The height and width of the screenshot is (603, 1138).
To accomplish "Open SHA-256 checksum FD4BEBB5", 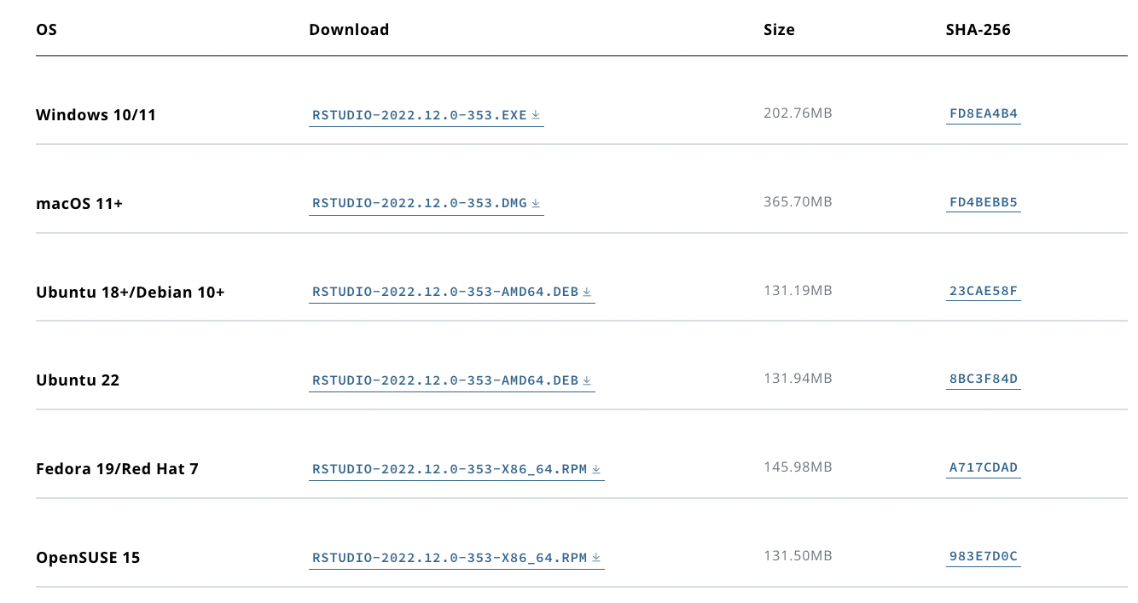I will 983,202.
